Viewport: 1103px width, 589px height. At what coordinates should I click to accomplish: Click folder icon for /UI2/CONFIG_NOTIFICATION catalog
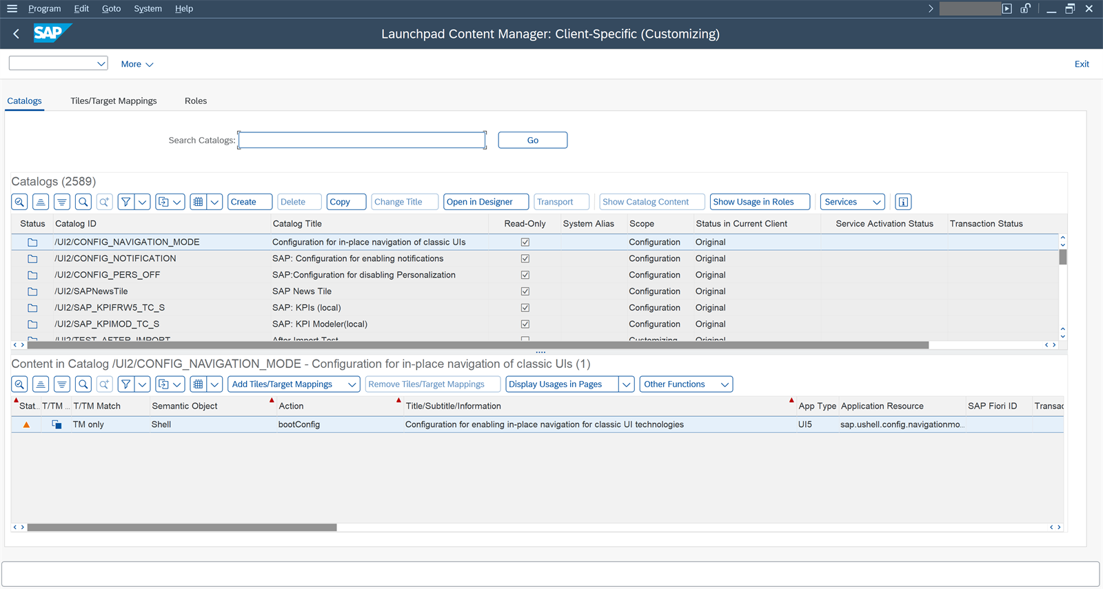pyautogui.click(x=32, y=259)
